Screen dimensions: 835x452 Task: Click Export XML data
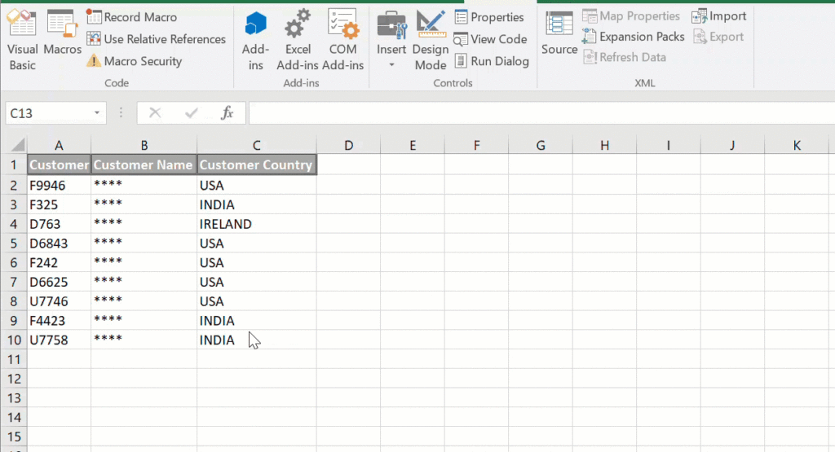coord(718,37)
